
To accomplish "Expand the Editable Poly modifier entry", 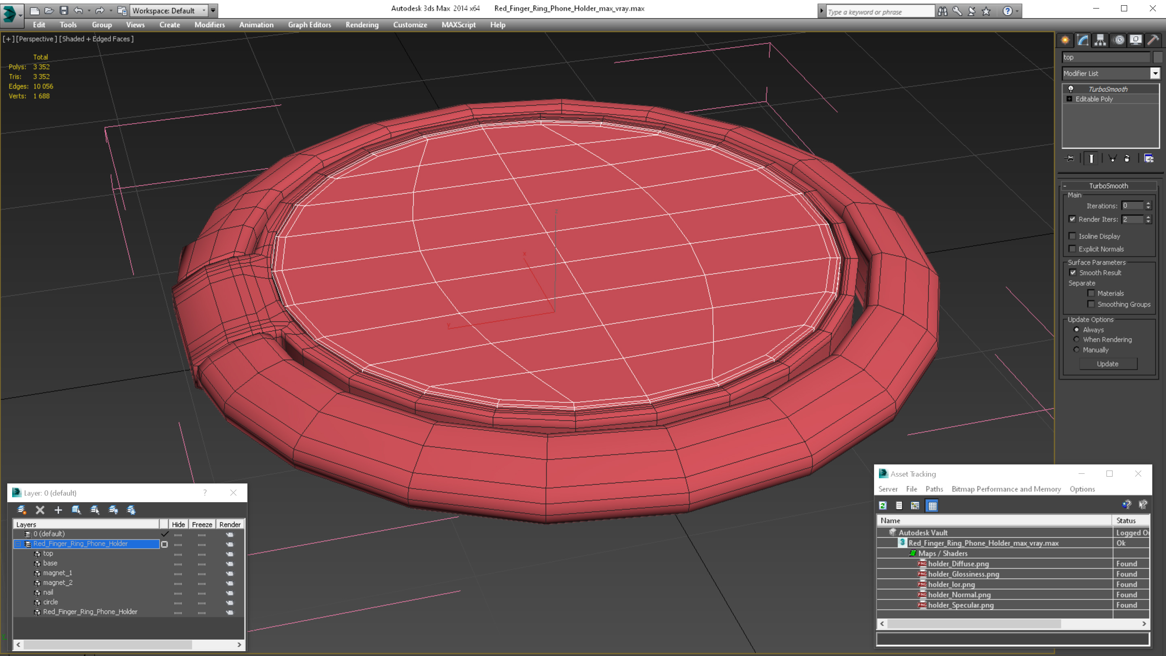I will pos(1069,99).
